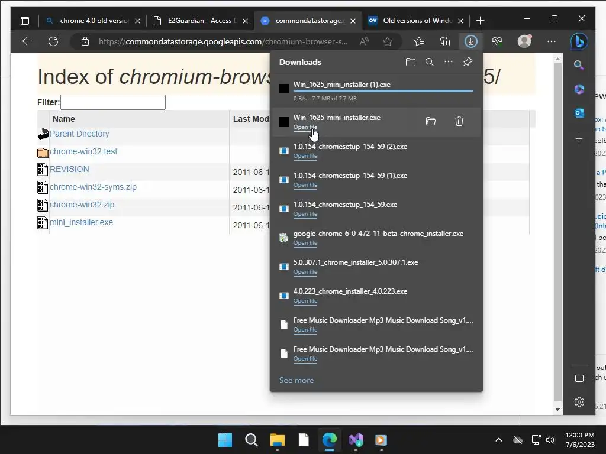This screenshot has width=606, height=454.
Task: Add this page to favorites with the star icon
Action: point(388,41)
